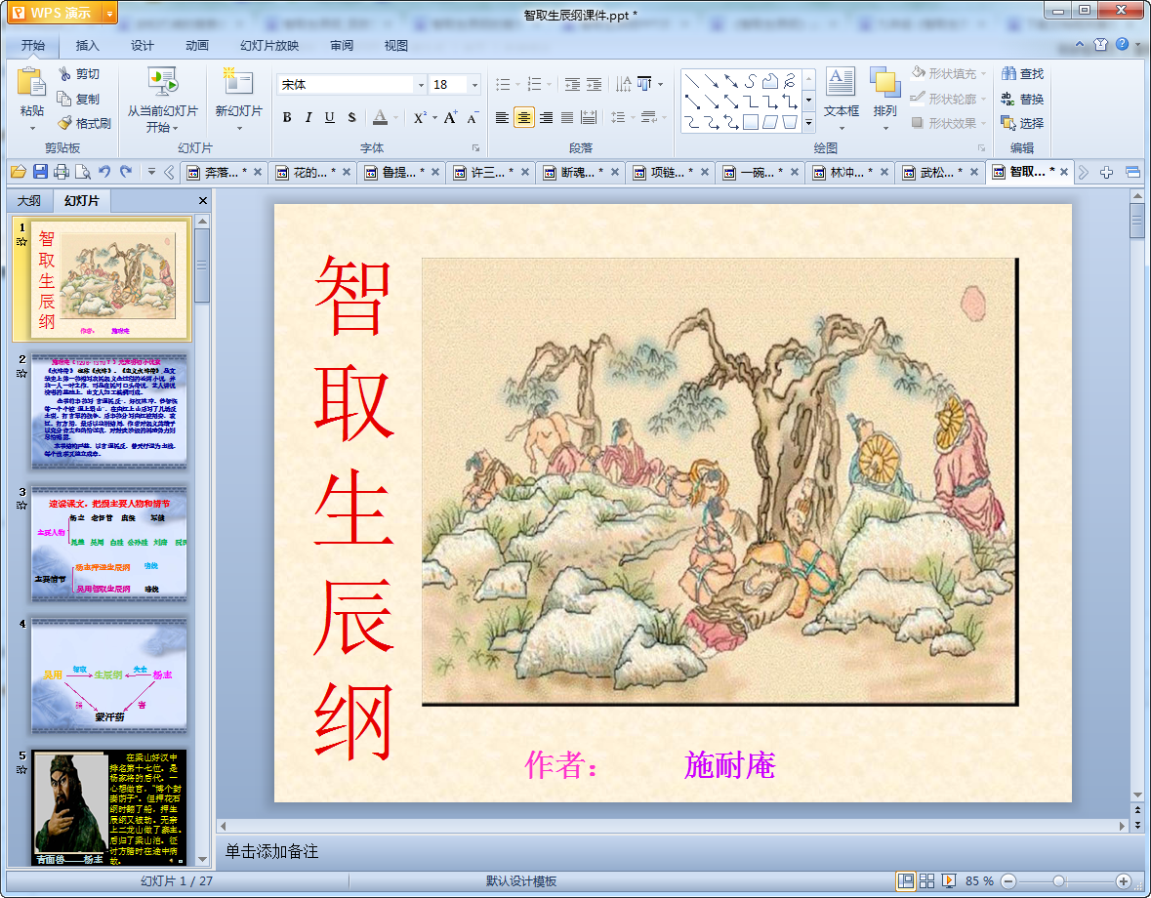Click the Save icon in quick toolbar
The image size is (1151, 898).
(40, 172)
